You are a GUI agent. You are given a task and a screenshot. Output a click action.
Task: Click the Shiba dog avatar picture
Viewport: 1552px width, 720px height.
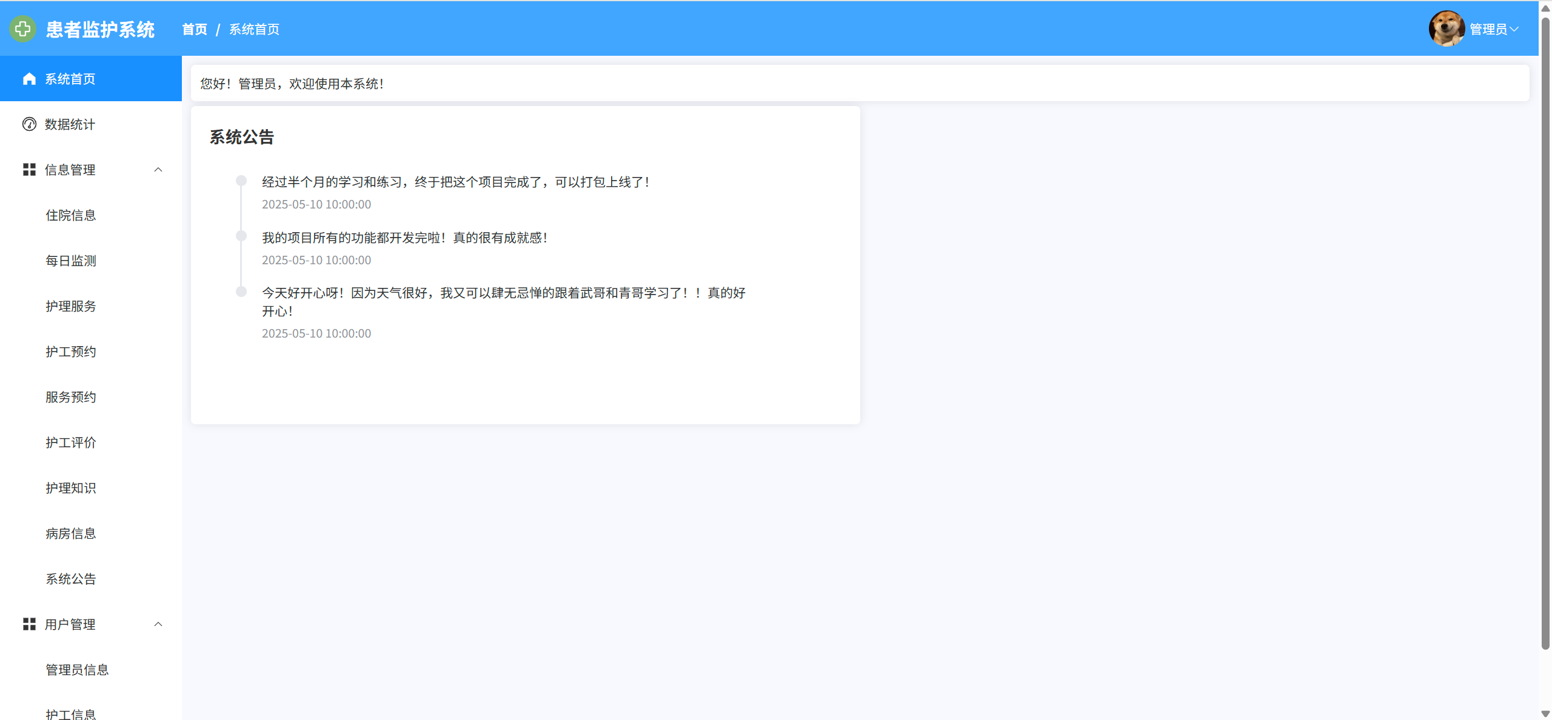[x=1447, y=28]
